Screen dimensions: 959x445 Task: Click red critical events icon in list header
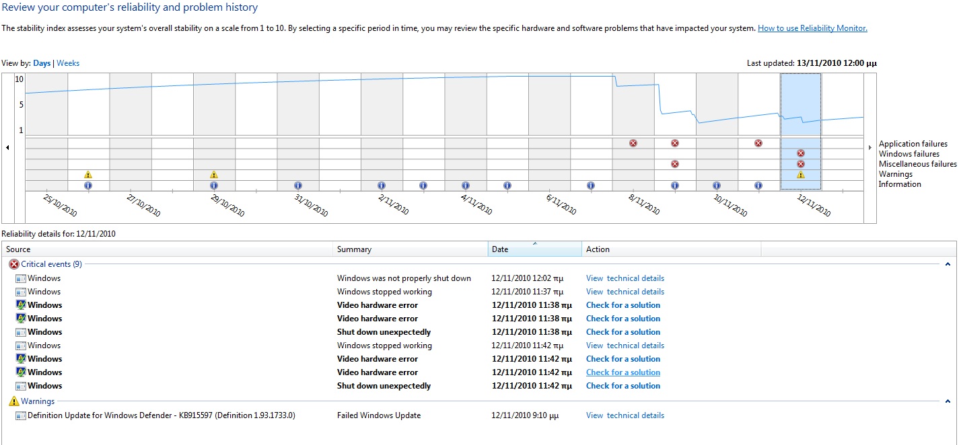(13, 264)
